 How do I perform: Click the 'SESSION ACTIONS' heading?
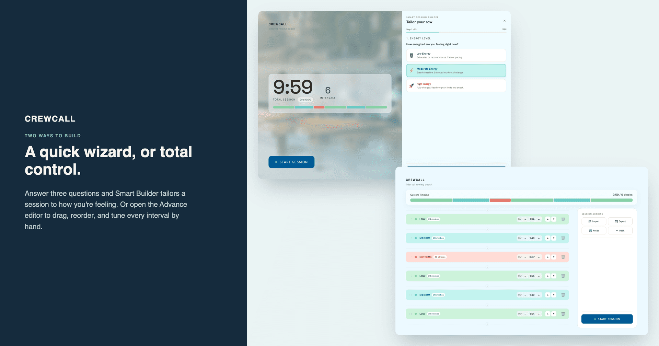coord(592,214)
